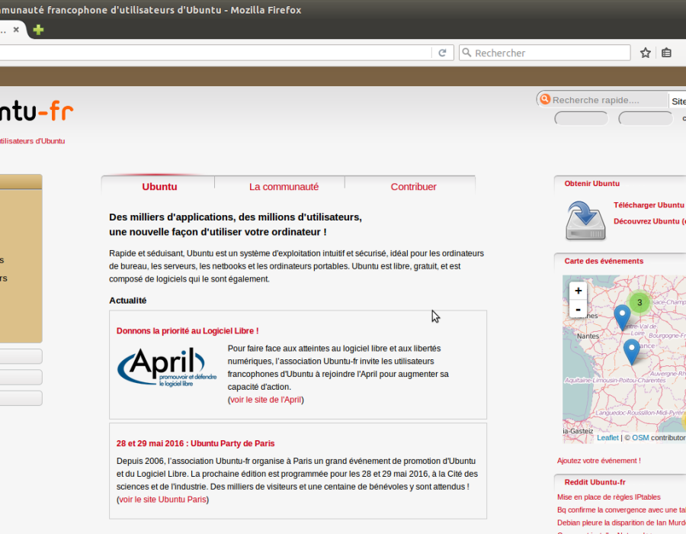The width and height of the screenshot is (686, 534).
Task: Open the green cluster marker labeled 3
Action: click(640, 302)
